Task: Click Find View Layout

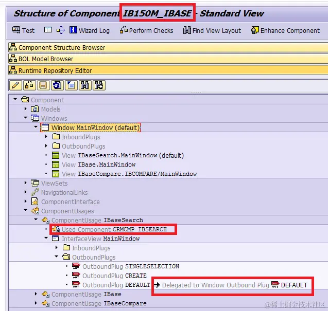Action: [212, 30]
